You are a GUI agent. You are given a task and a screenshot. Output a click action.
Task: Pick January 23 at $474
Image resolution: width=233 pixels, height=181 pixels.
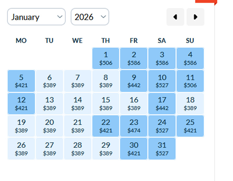click(x=134, y=126)
